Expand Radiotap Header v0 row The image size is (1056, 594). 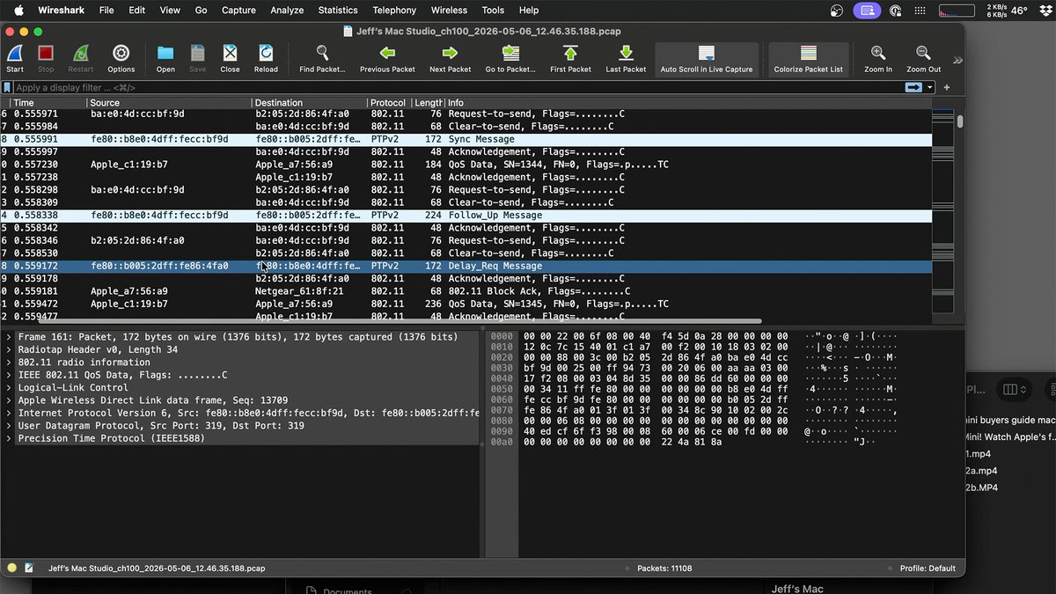8,349
